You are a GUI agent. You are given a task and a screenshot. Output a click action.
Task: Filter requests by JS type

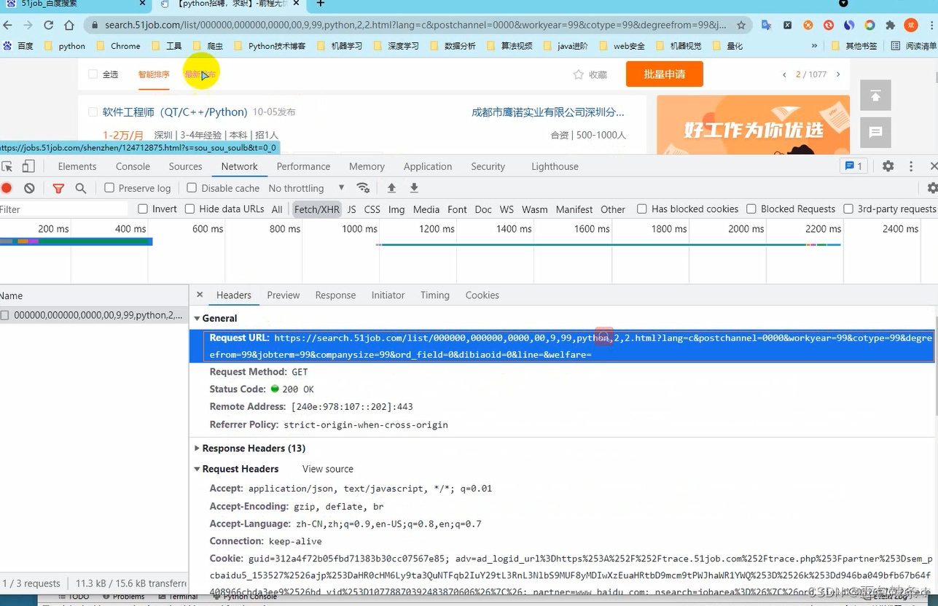[351, 209]
